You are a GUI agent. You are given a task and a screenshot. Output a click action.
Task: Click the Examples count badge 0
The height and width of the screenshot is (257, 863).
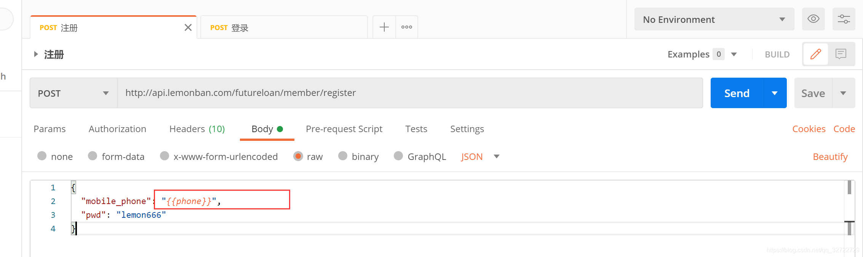[719, 54]
